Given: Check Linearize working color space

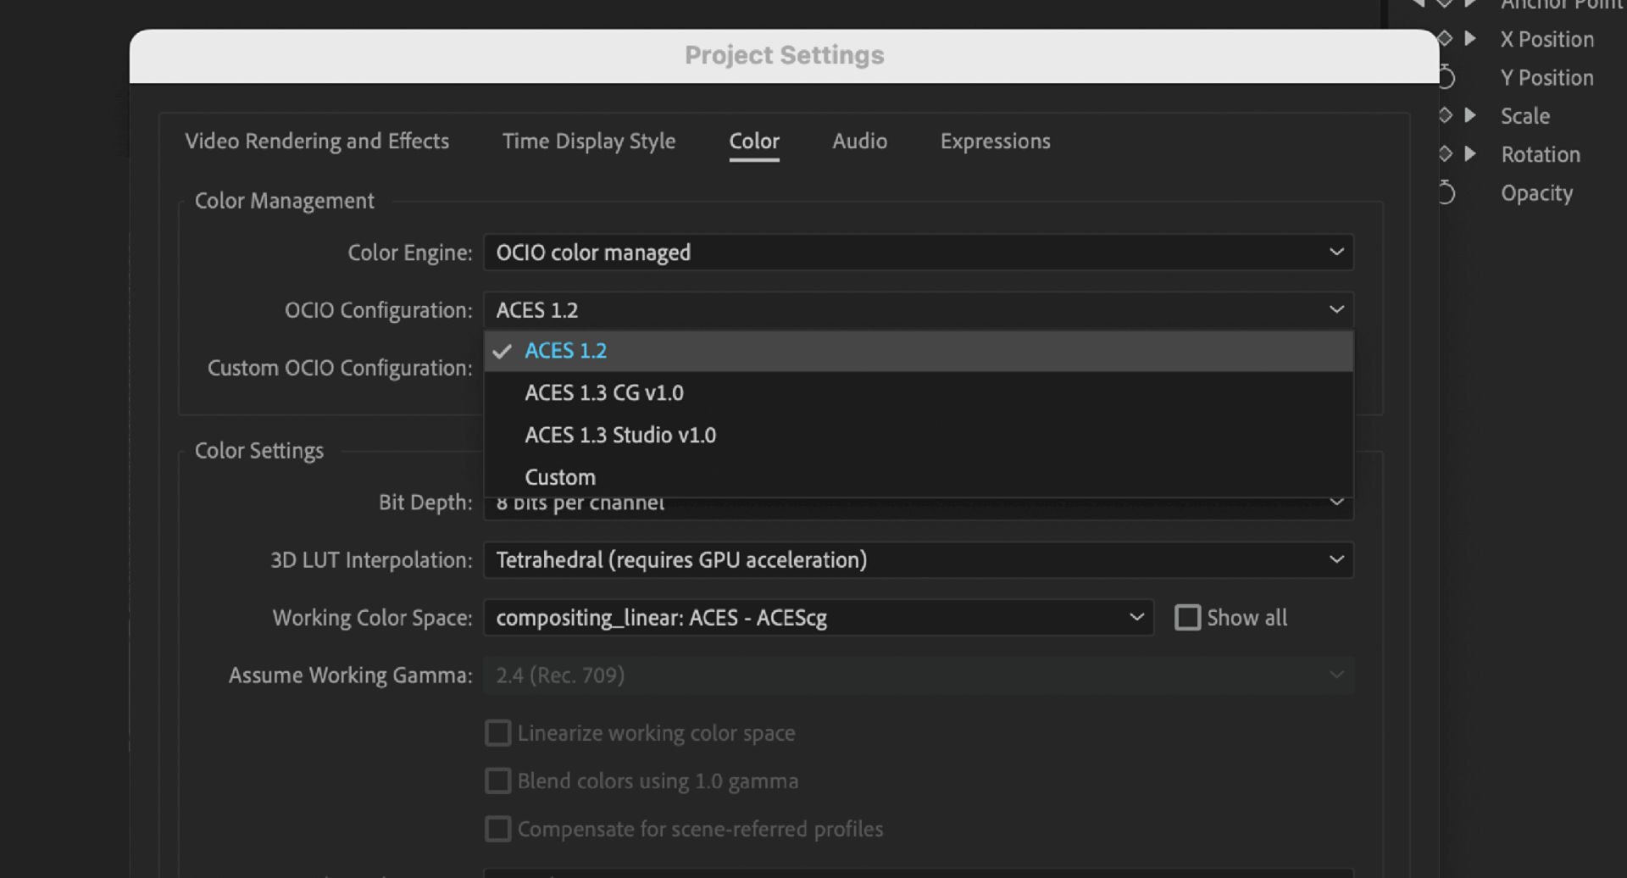Looking at the screenshot, I should [x=498, y=732].
